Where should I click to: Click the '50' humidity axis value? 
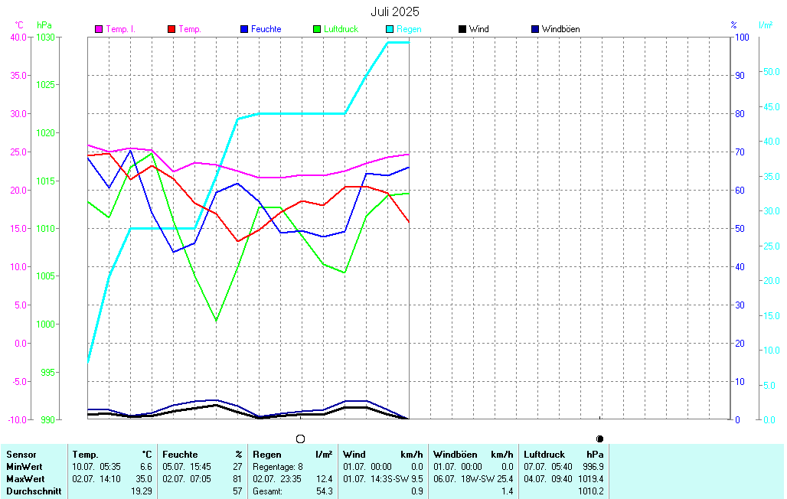[740, 228]
